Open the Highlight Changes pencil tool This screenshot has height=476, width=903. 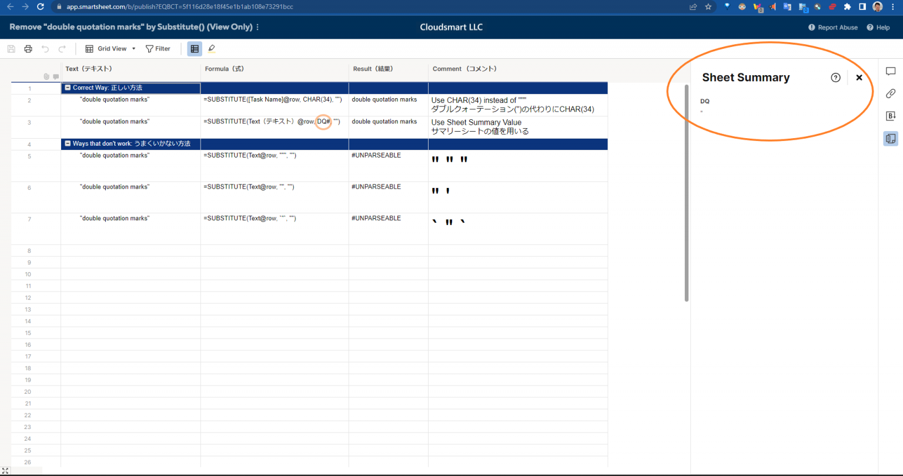[x=212, y=48]
